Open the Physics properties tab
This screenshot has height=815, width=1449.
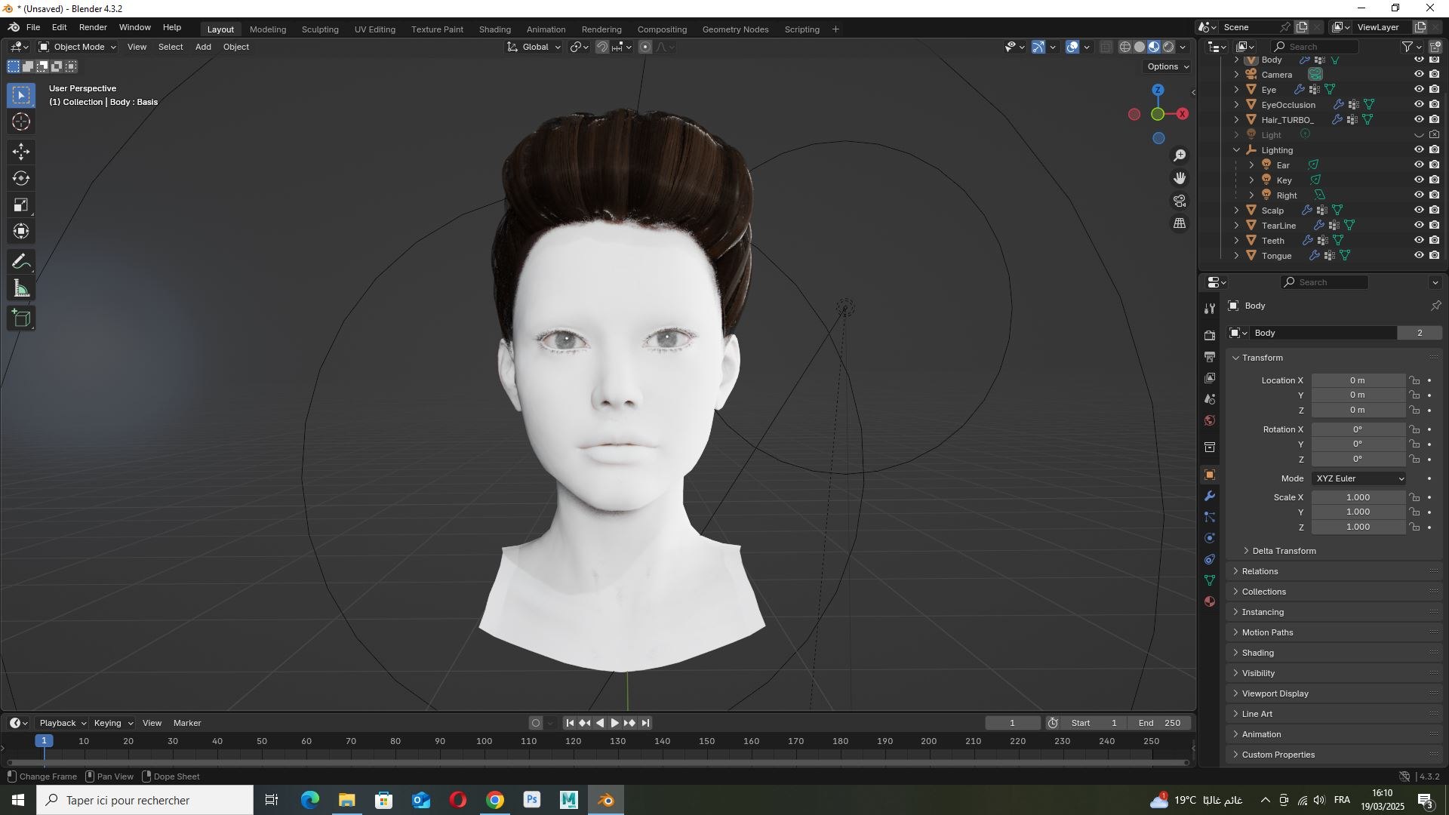pyautogui.click(x=1210, y=538)
